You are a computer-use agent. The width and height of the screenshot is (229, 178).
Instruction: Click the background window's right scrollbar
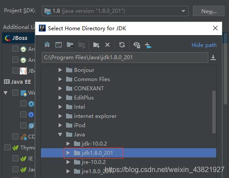pos(225,69)
